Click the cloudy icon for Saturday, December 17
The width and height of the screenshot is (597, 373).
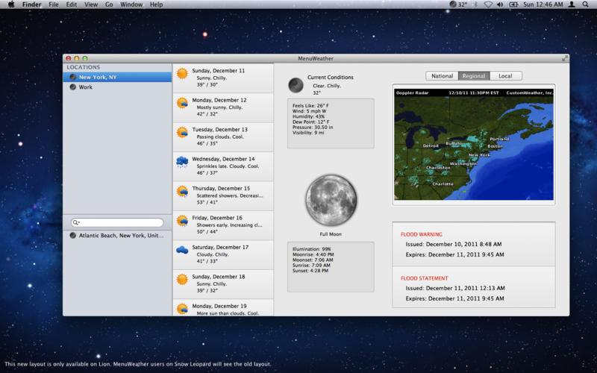[182, 250]
